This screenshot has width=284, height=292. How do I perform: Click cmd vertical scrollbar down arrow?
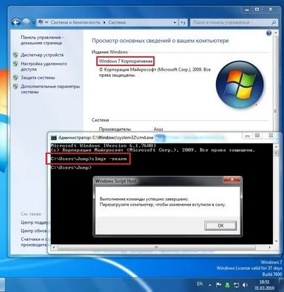pyautogui.click(x=276, y=241)
